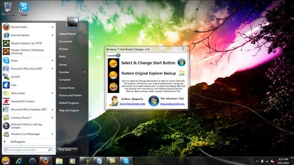The height and width of the screenshot is (165, 294).
Task: Open Windows Media Player on taskbar
Action: coord(72,161)
